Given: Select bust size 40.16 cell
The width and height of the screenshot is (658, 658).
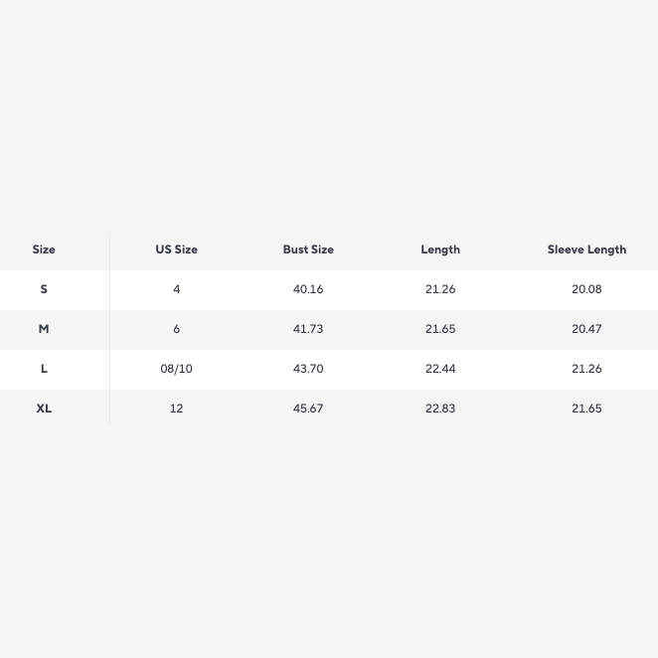Looking at the screenshot, I should (308, 289).
